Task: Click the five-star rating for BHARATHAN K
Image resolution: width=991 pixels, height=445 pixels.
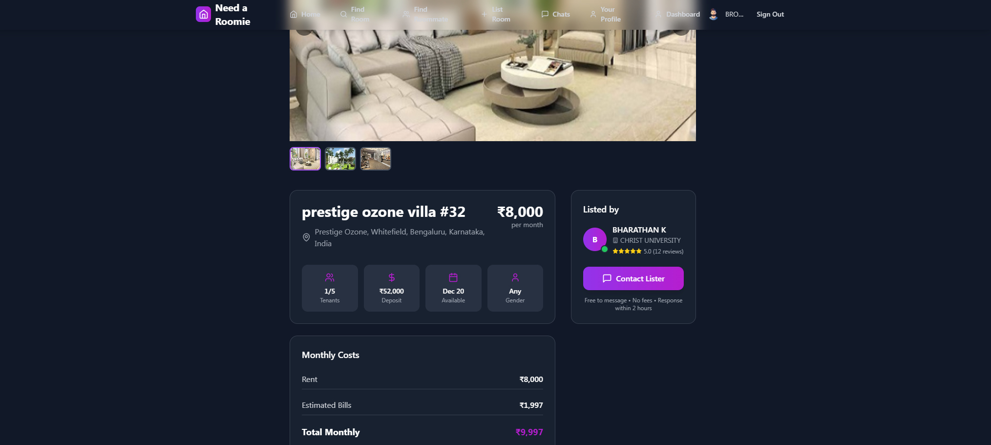Action: 627,251
